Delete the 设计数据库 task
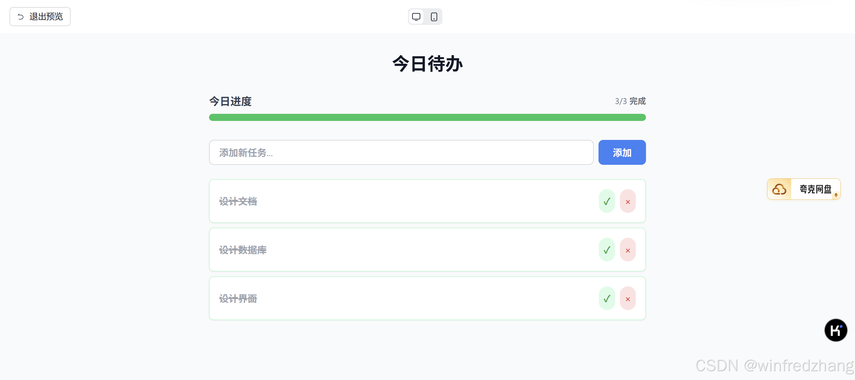Screen dimensions: 855x380 (628, 250)
